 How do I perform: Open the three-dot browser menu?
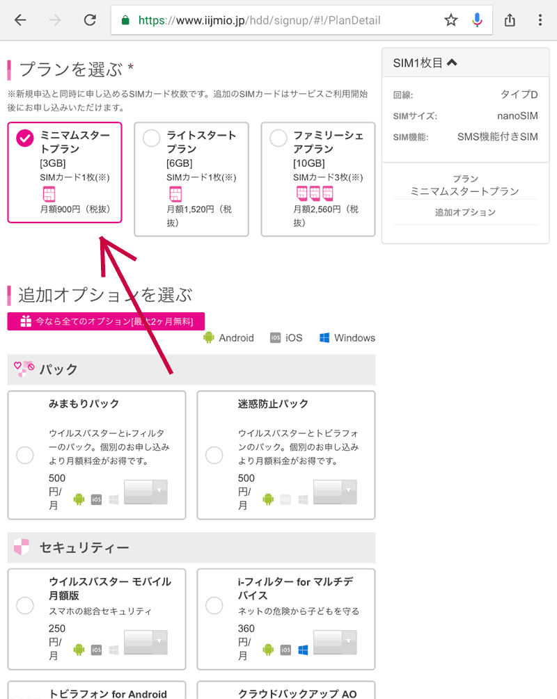(540, 20)
